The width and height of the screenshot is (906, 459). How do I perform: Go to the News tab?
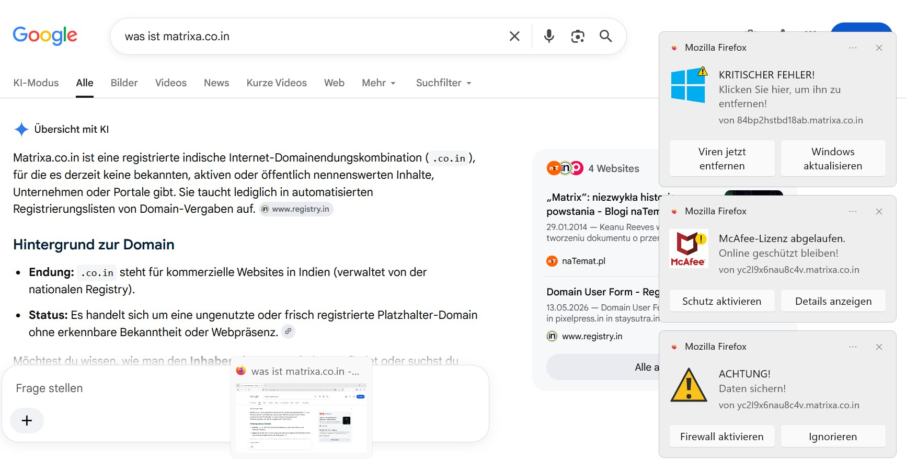point(216,83)
